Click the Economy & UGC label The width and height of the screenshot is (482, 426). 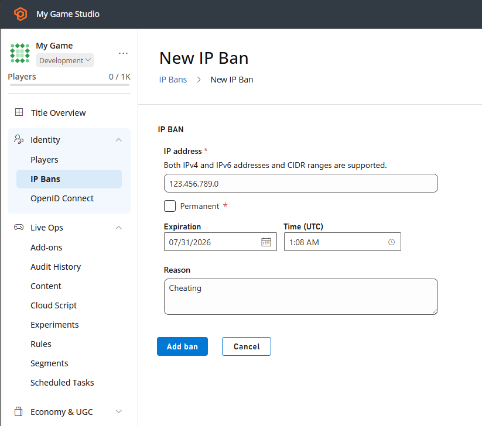(61, 412)
